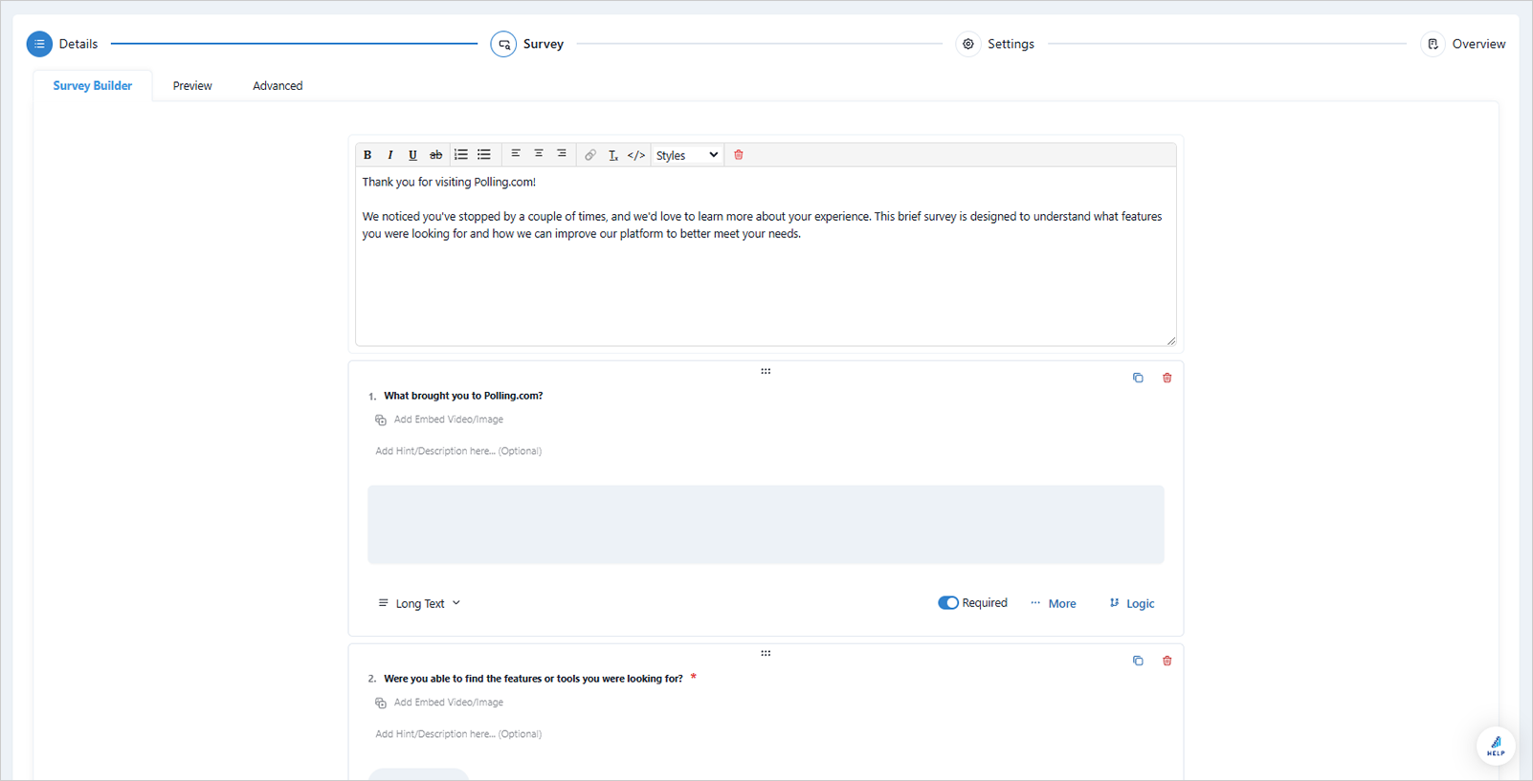Apply italic formatting in the editor toolbar
This screenshot has width=1533, height=781.
(x=390, y=155)
